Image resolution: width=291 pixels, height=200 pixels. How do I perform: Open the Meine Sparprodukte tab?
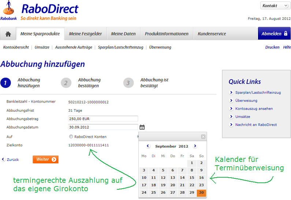click(40, 34)
